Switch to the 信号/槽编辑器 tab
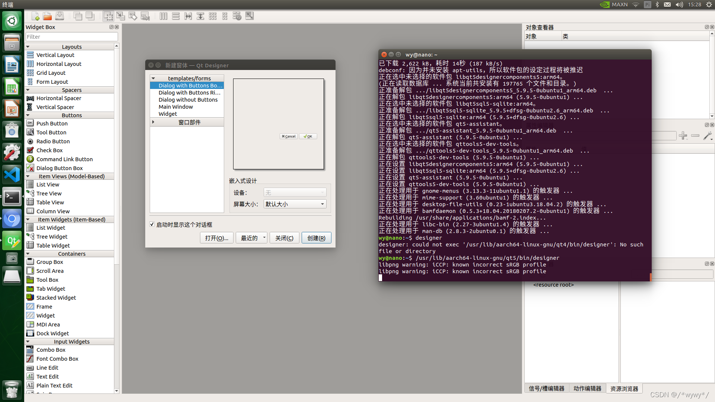The width and height of the screenshot is (715, 402). pyautogui.click(x=546, y=389)
